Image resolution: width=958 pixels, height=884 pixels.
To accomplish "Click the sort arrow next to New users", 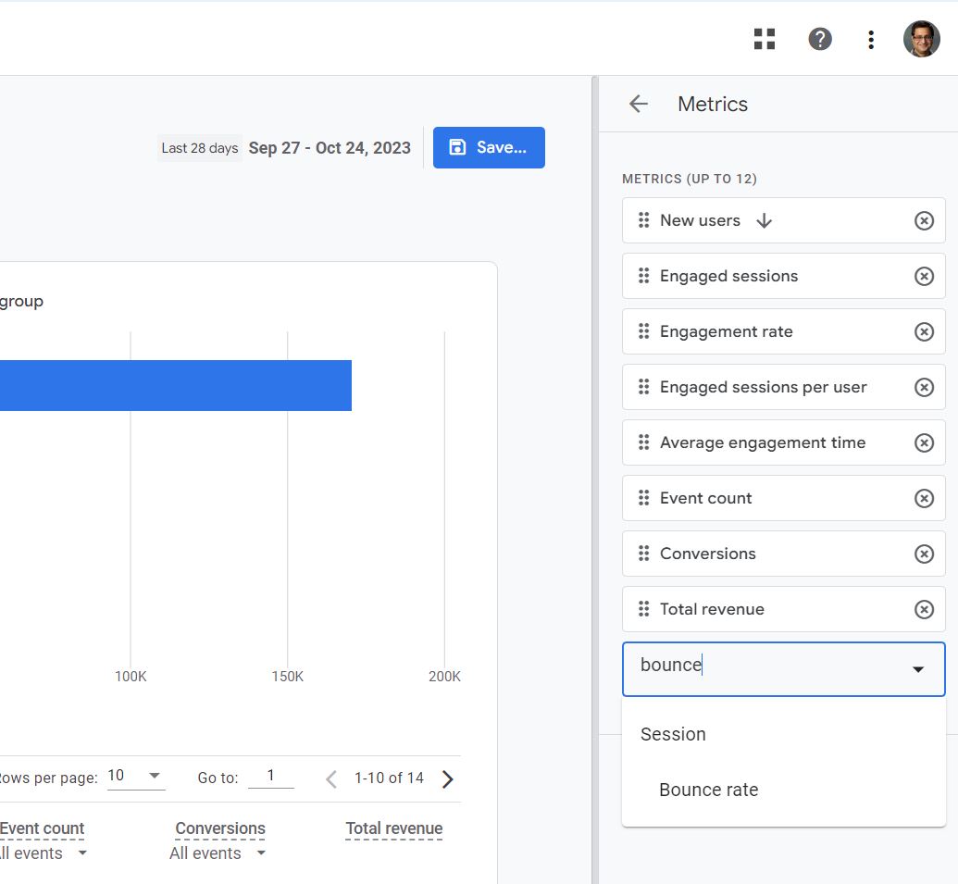I will (x=764, y=220).
